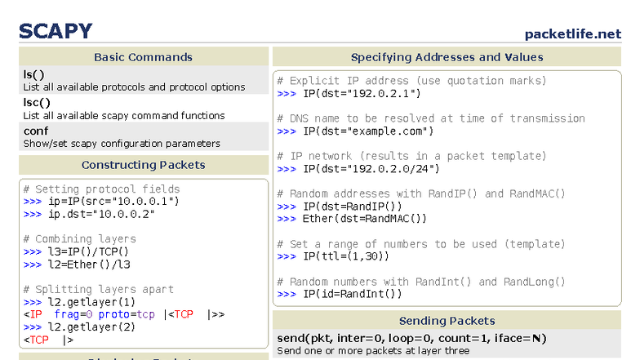This screenshot has width=640, height=360.
Task: Click the IP(dst="example.com") code line
Action: [x=355, y=131]
